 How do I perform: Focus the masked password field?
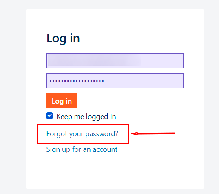click(x=115, y=81)
